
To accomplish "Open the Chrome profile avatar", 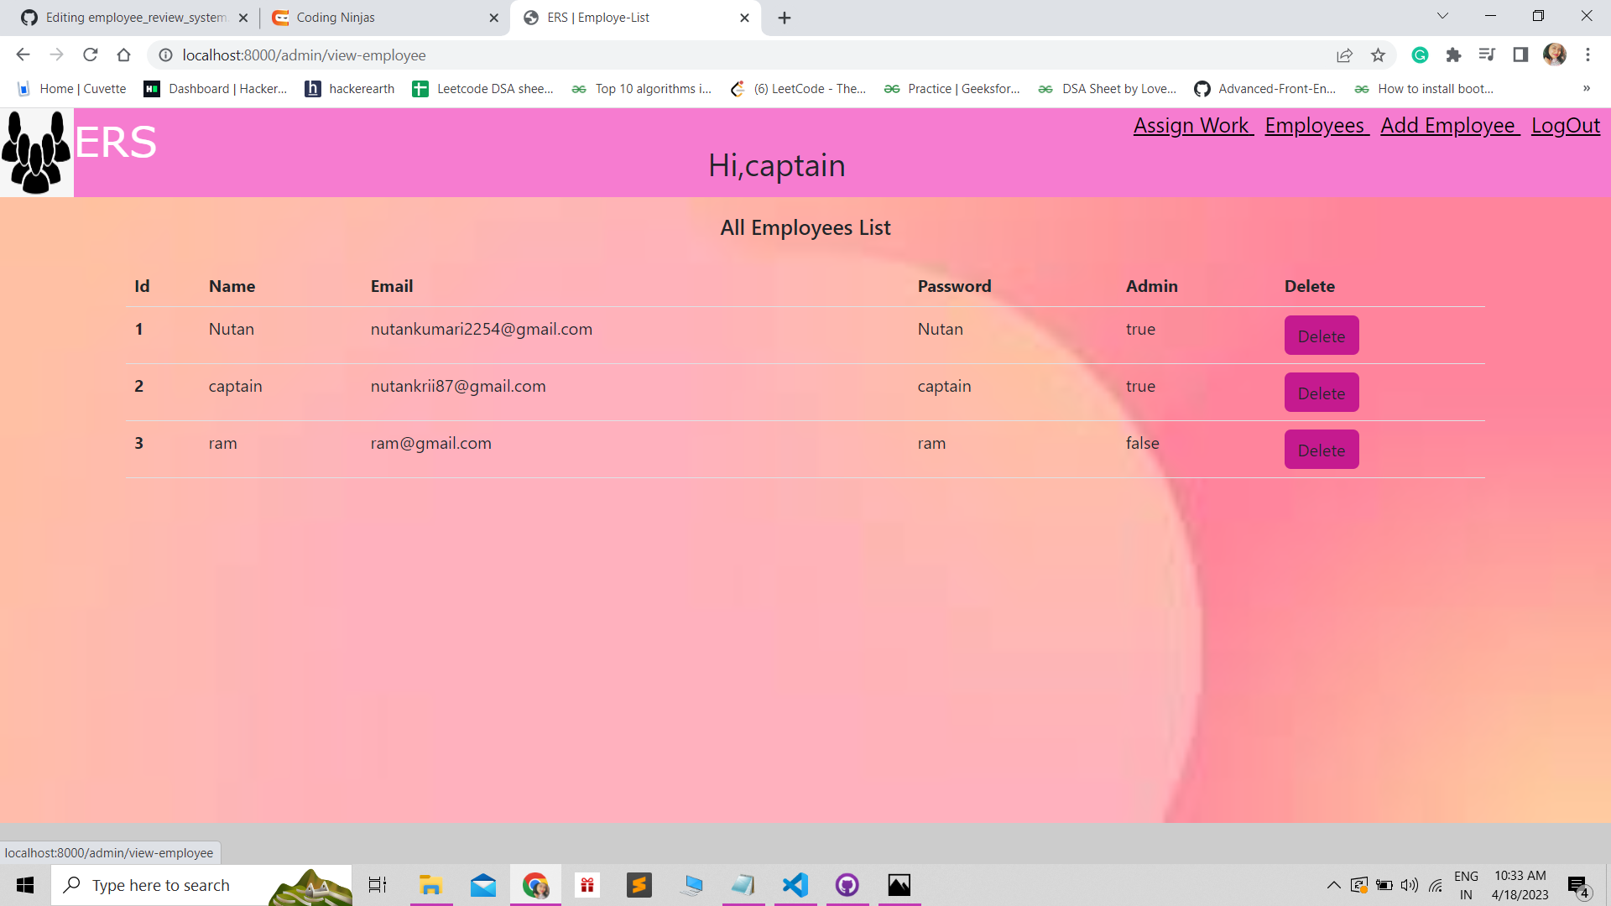I will click(x=1556, y=55).
